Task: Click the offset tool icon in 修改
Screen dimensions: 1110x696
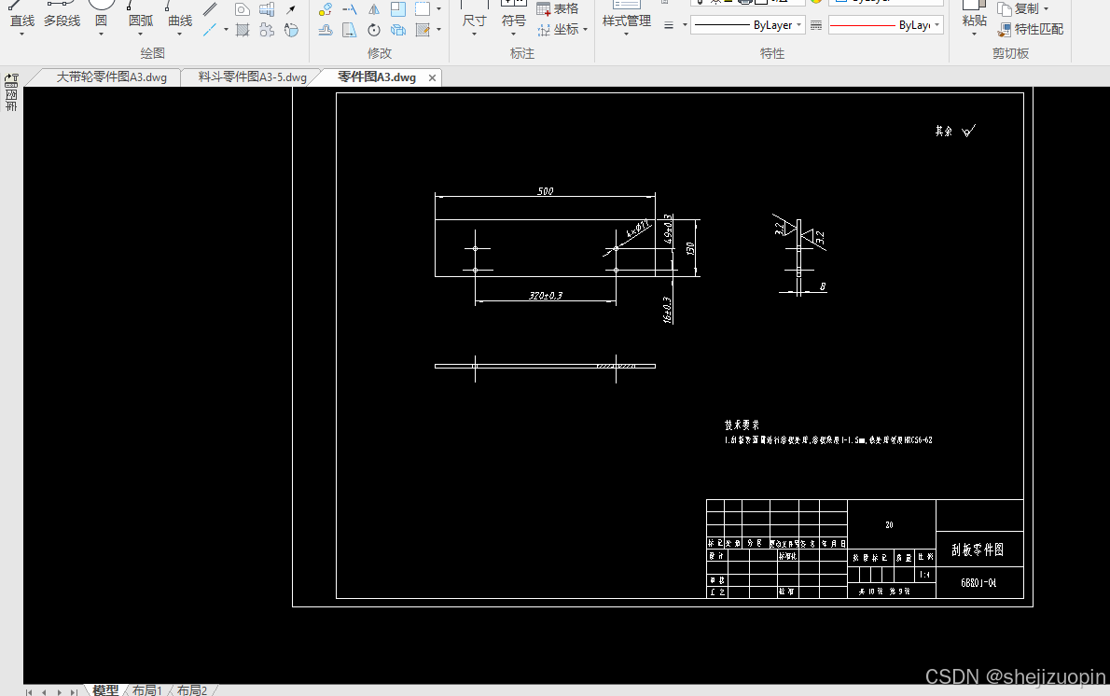Action: coord(326,30)
